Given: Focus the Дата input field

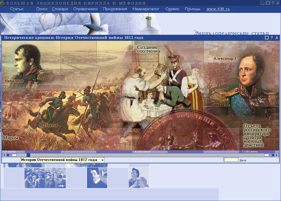Looking at the screenshot, I should coord(231,160).
